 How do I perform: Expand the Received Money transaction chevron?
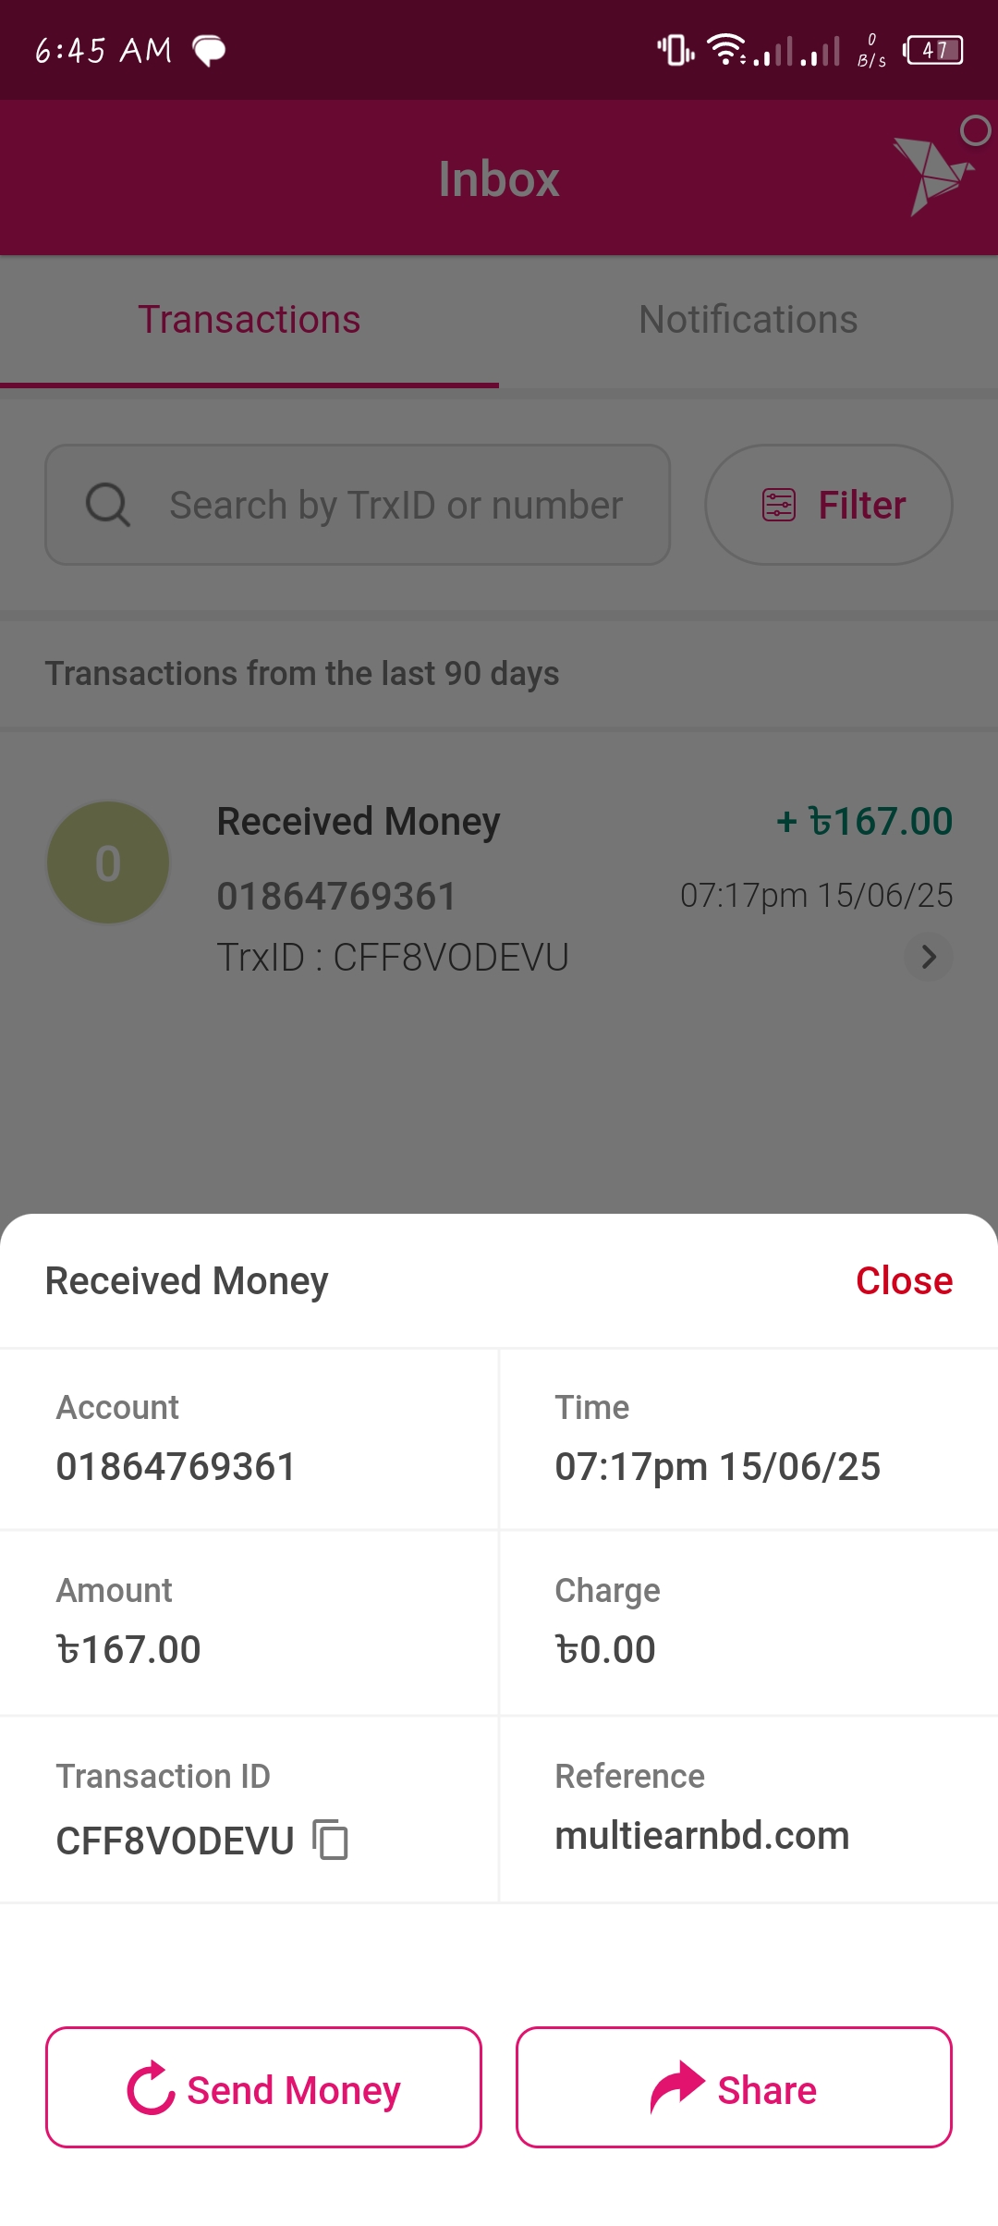click(x=929, y=957)
